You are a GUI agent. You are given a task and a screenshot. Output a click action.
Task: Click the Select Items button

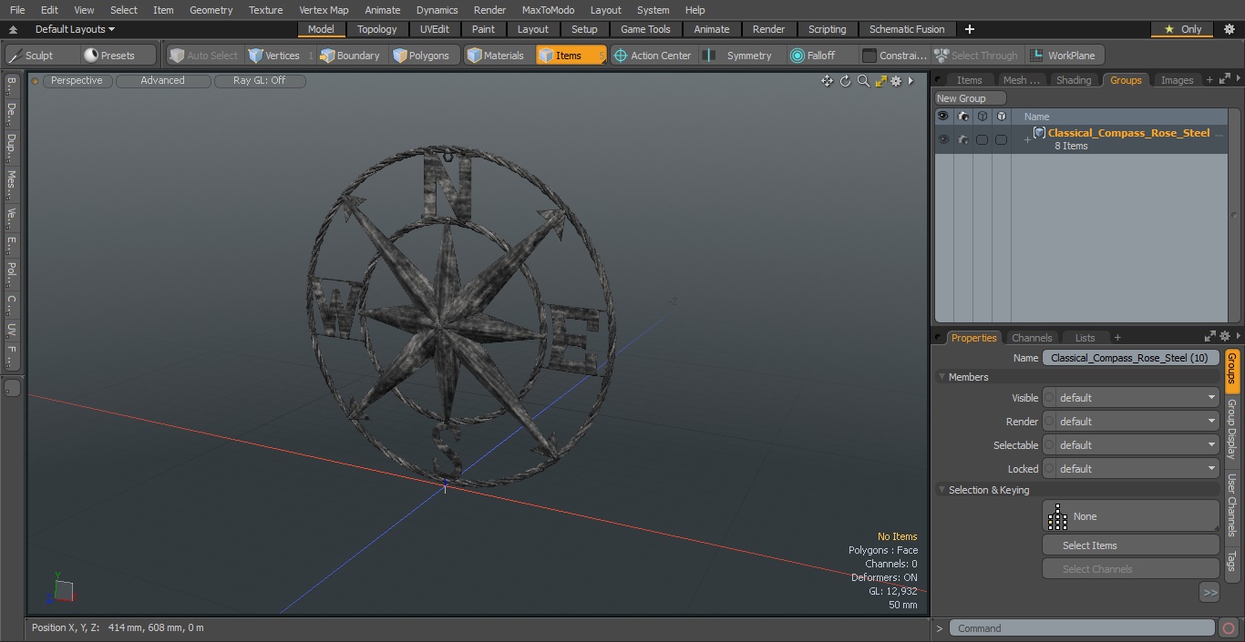tap(1130, 545)
